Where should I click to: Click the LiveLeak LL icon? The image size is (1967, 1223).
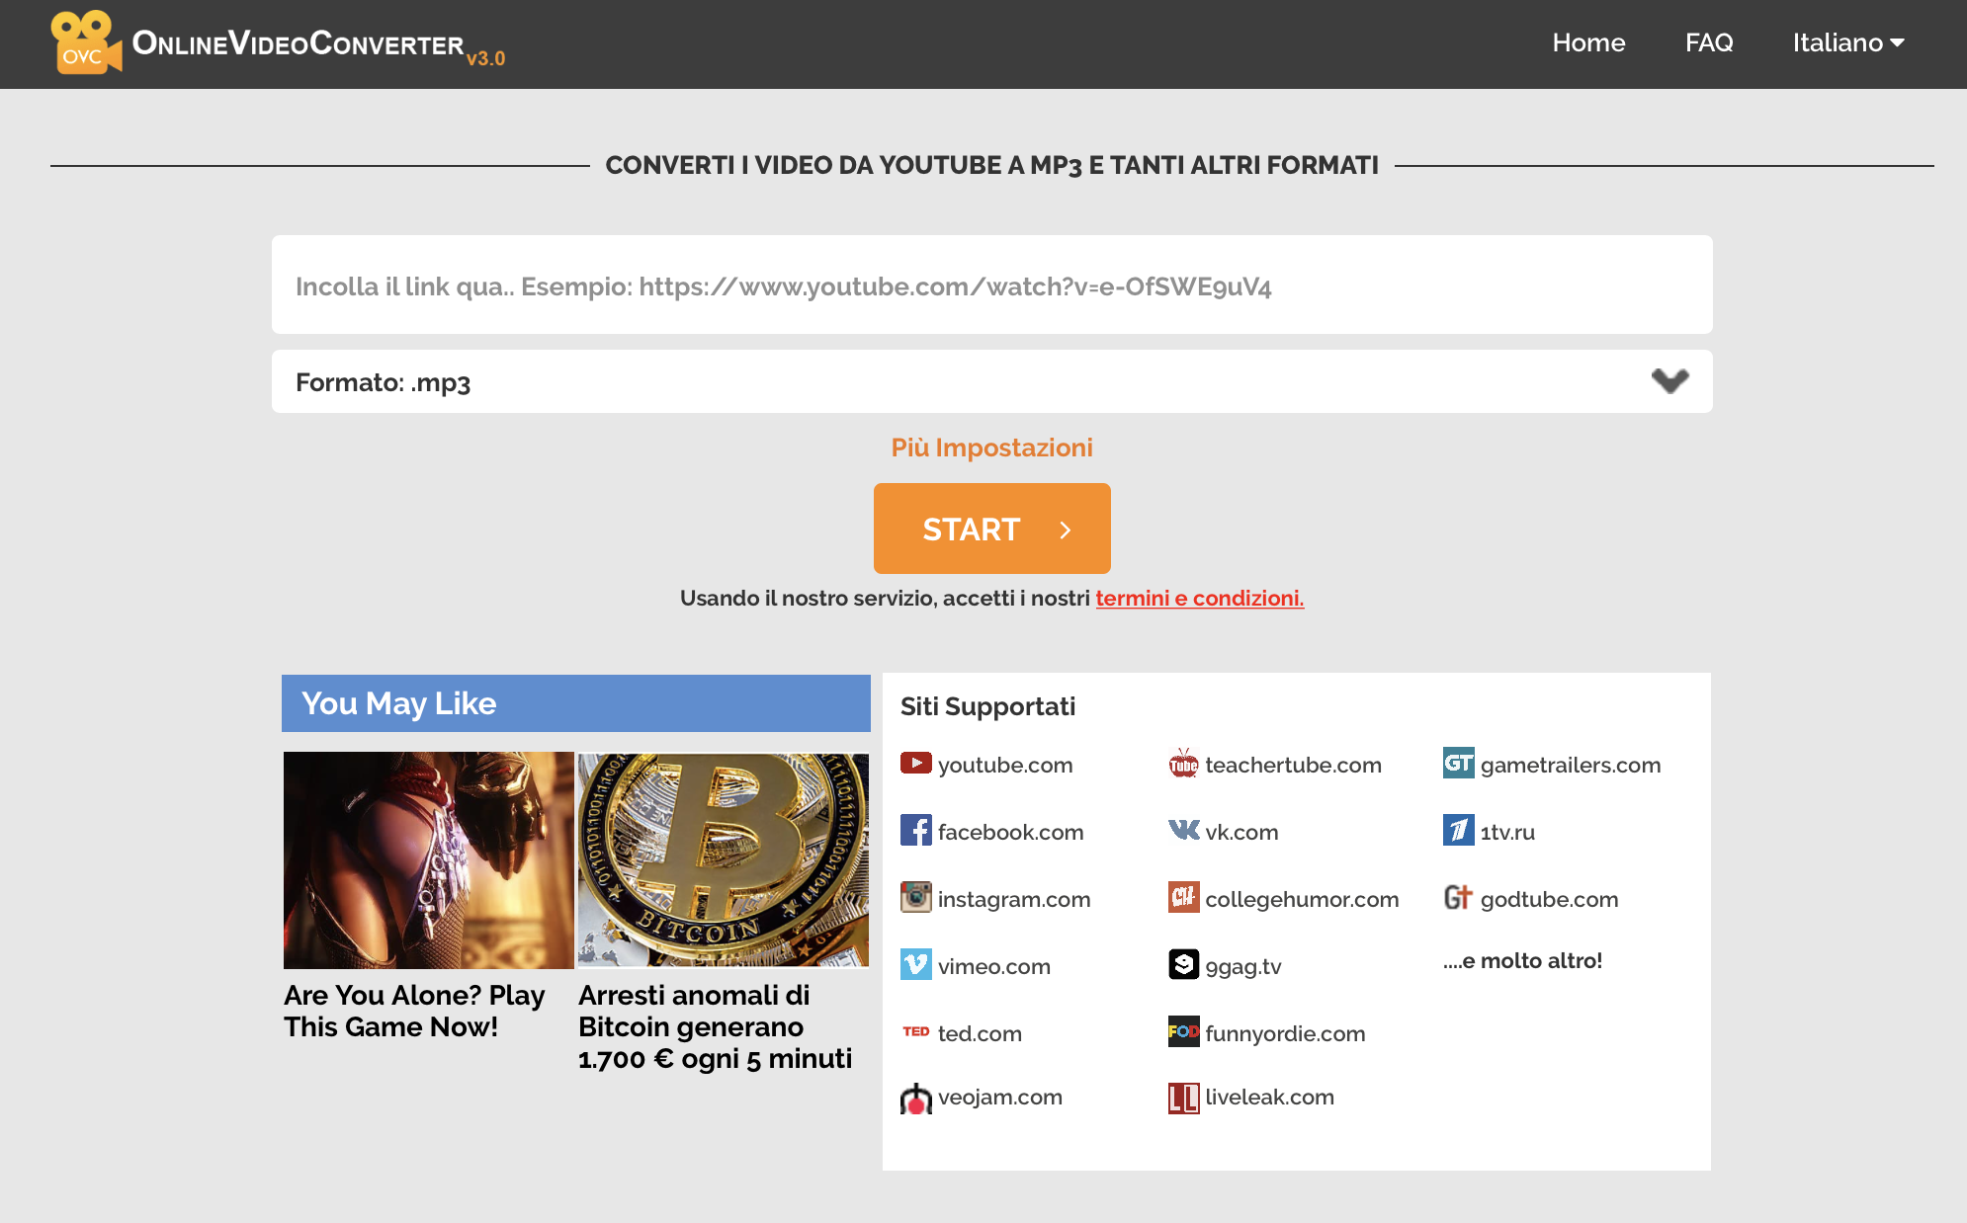(x=1183, y=1098)
